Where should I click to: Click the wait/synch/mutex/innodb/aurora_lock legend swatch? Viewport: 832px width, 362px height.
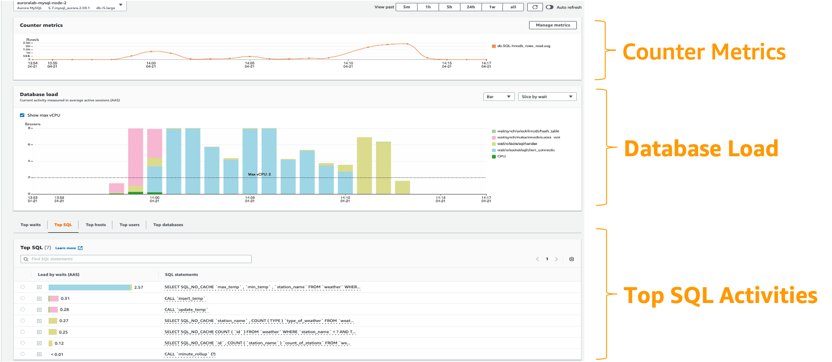click(x=494, y=138)
